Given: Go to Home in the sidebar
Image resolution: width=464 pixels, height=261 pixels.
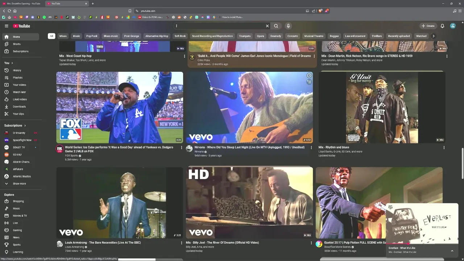Looking at the screenshot, I should (x=20, y=37).
